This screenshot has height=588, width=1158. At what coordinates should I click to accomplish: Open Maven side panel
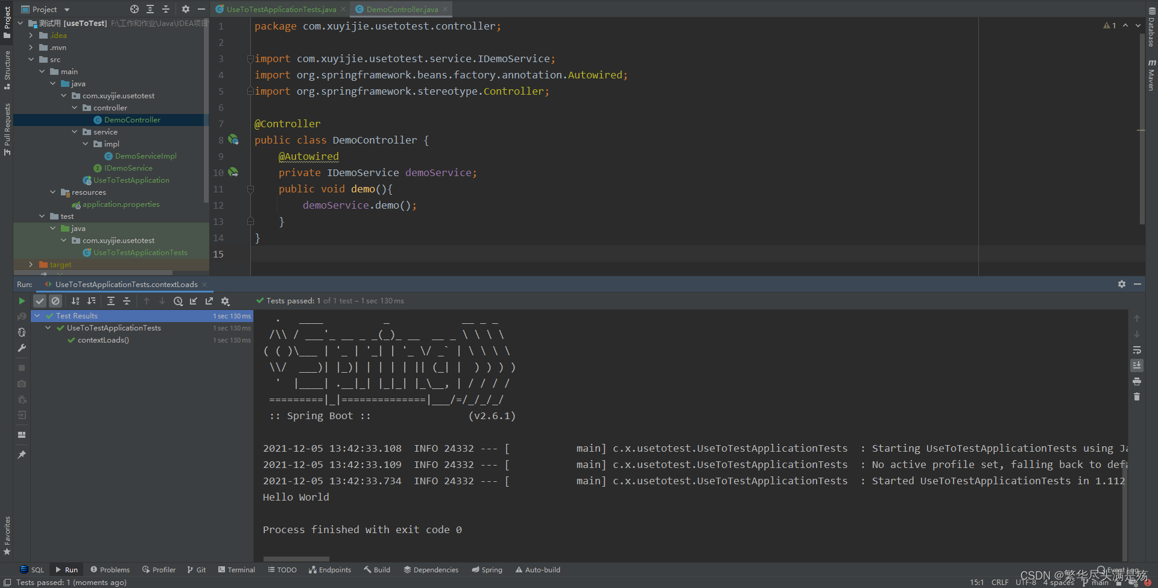click(1151, 75)
